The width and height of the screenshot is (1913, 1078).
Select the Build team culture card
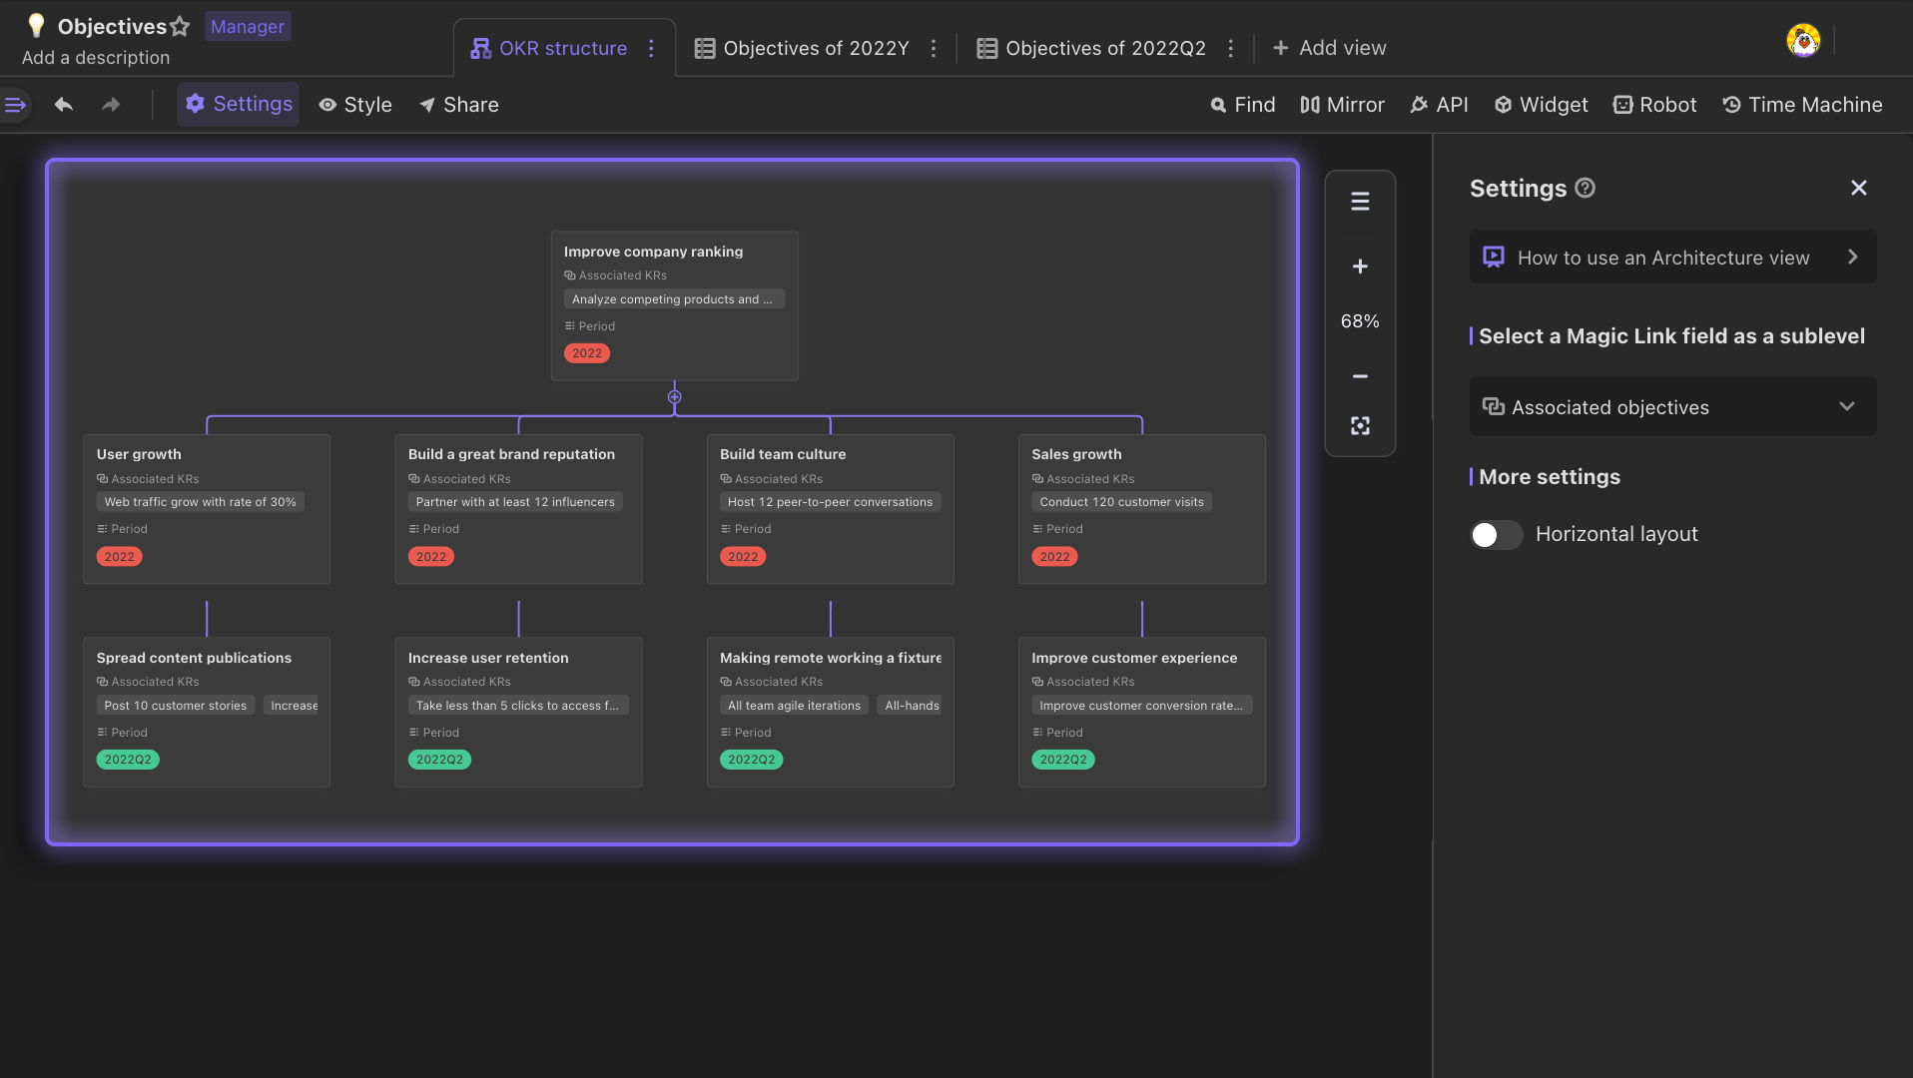pyautogui.click(x=830, y=508)
